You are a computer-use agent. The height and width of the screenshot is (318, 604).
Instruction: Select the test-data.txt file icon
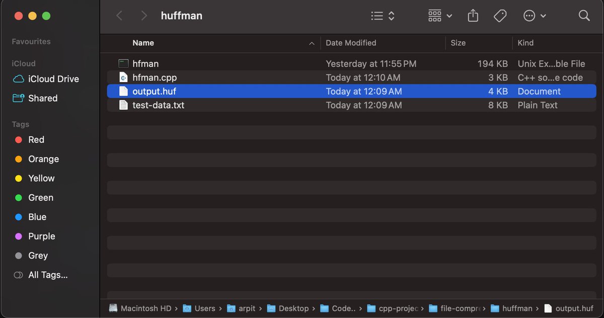(123, 105)
